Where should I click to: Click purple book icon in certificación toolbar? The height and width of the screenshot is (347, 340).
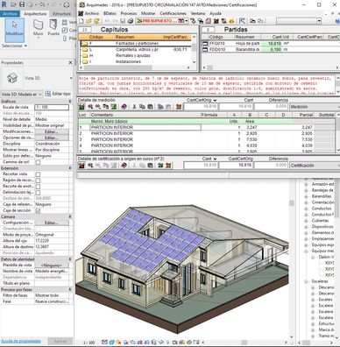(124, 166)
